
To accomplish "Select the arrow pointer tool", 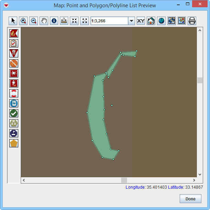I will [x=13, y=21].
